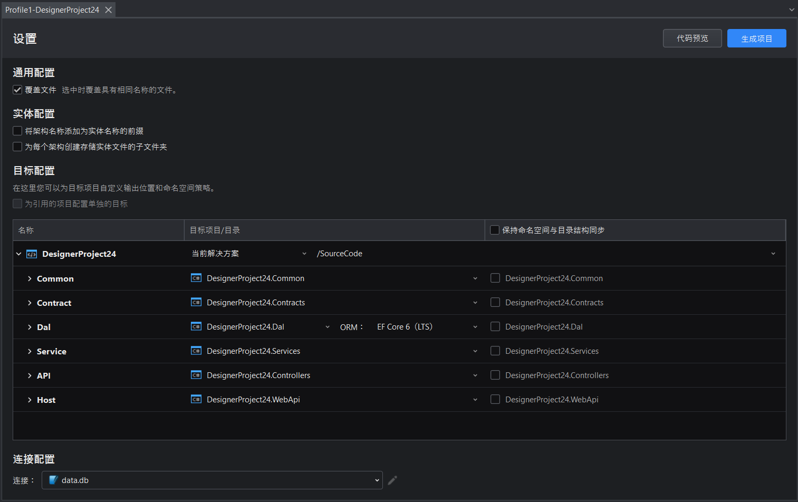Expand the Dal tree node
This screenshot has height=502, width=798.
point(30,327)
